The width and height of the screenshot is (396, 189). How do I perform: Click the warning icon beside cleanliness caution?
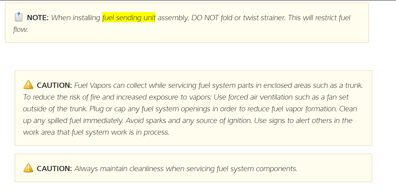click(x=29, y=168)
